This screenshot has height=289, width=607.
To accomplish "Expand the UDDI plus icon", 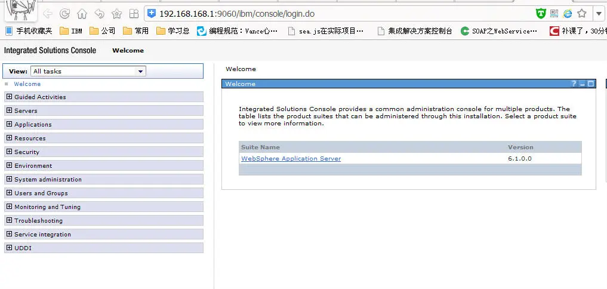I will tap(10, 248).
